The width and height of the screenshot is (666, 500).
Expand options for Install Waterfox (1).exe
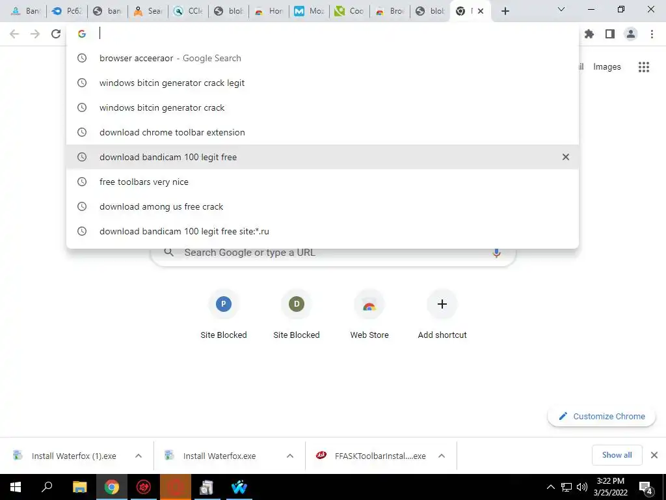click(x=139, y=456)
